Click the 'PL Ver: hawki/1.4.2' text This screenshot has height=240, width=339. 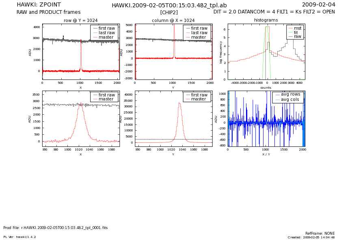coord(19,237)
